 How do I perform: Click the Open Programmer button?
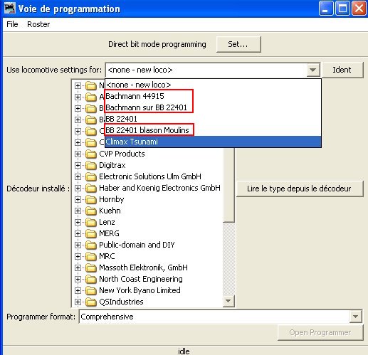(320, 332)
